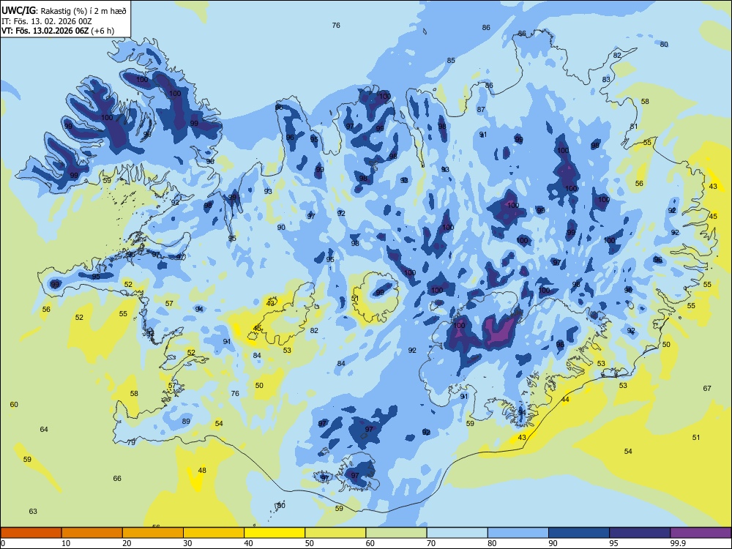Click the legend tick label 30

click(x=187, y=543)
